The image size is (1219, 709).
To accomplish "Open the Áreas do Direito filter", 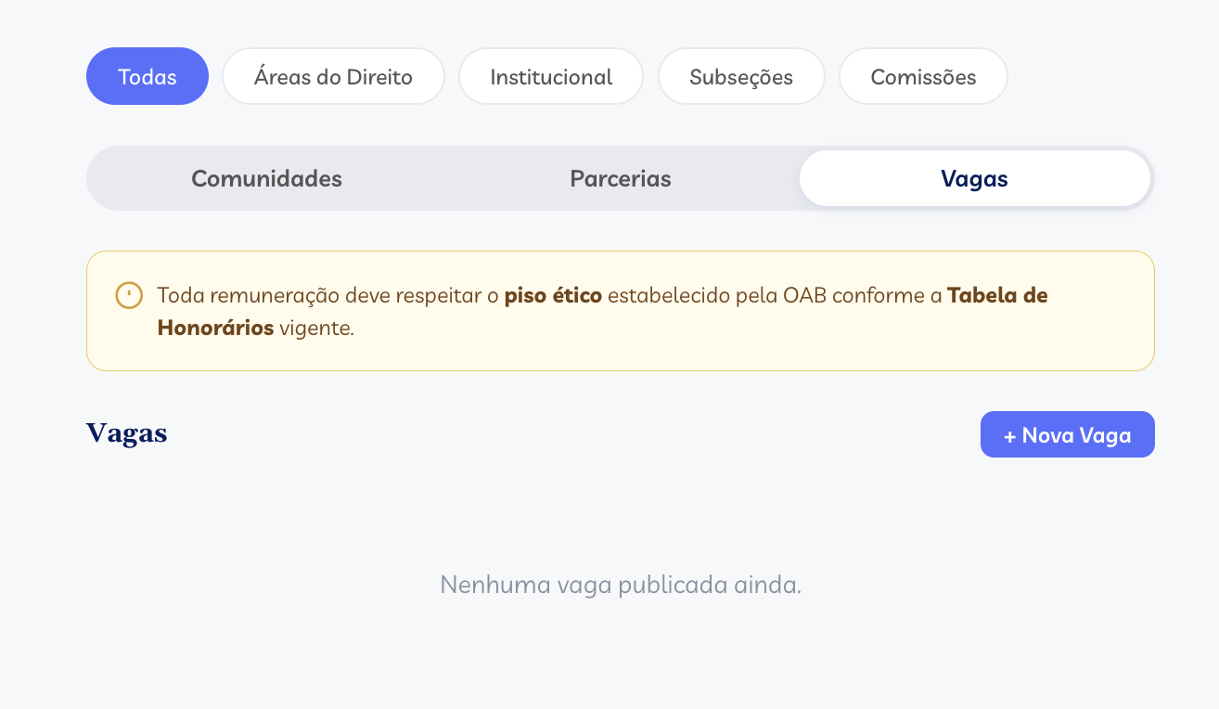I will (333, 76).
